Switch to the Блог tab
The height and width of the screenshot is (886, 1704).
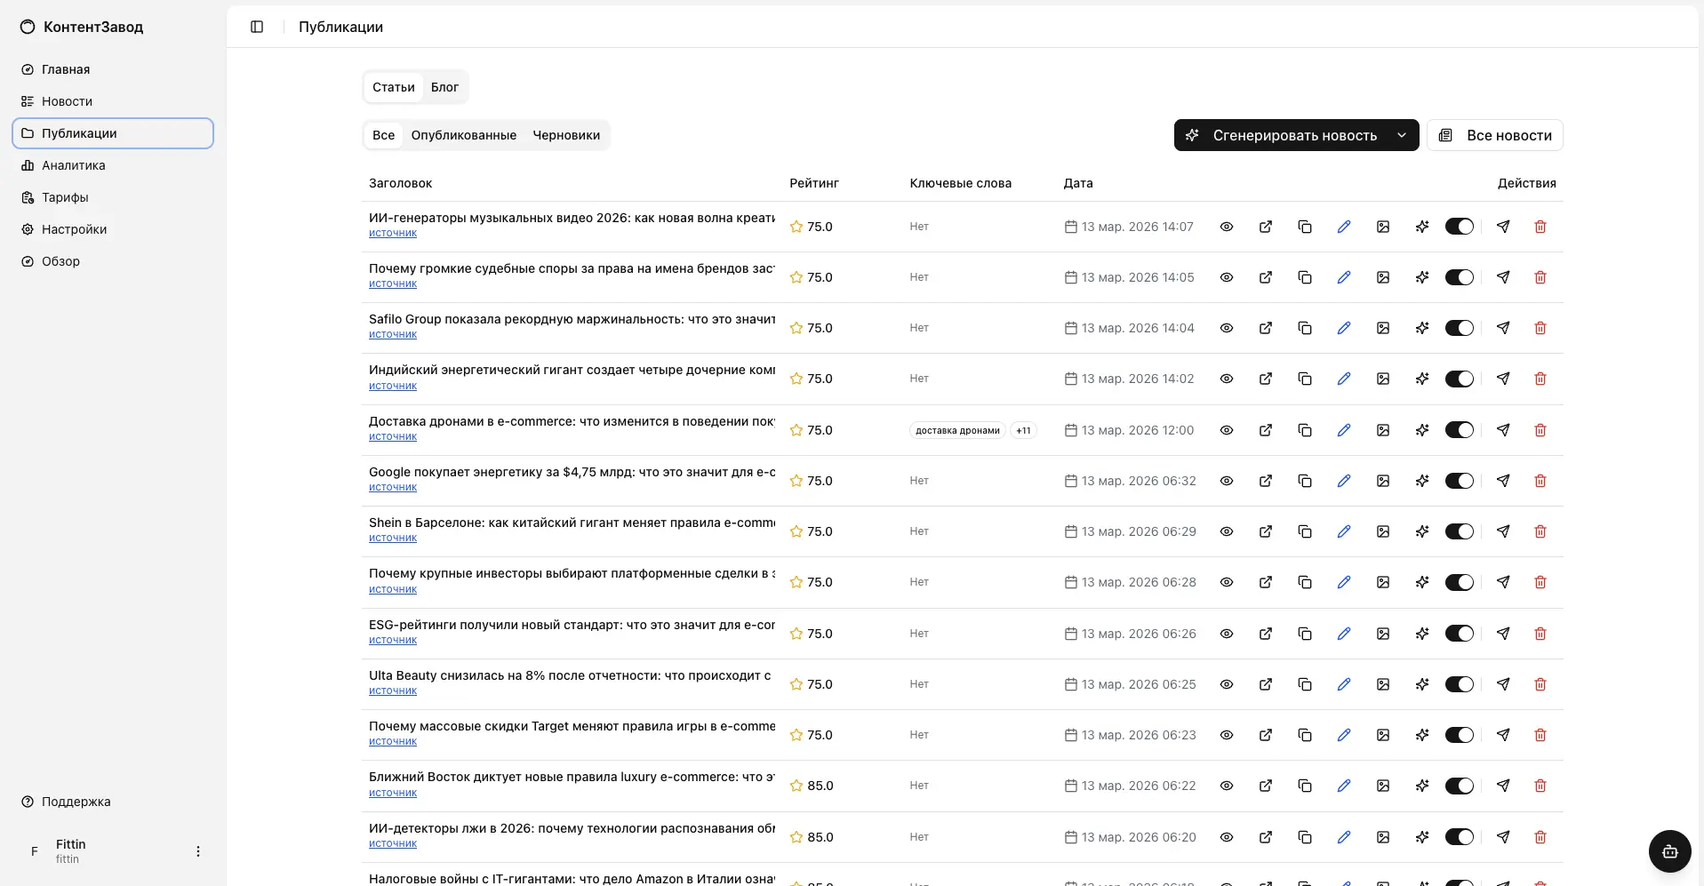click(x=444, y=87)
